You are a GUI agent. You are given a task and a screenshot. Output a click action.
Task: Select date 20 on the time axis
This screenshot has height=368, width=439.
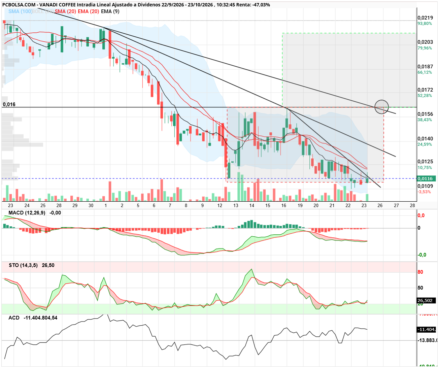tap(316, 205)
